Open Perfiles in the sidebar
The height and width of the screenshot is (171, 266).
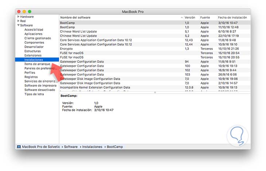point(30,72)
